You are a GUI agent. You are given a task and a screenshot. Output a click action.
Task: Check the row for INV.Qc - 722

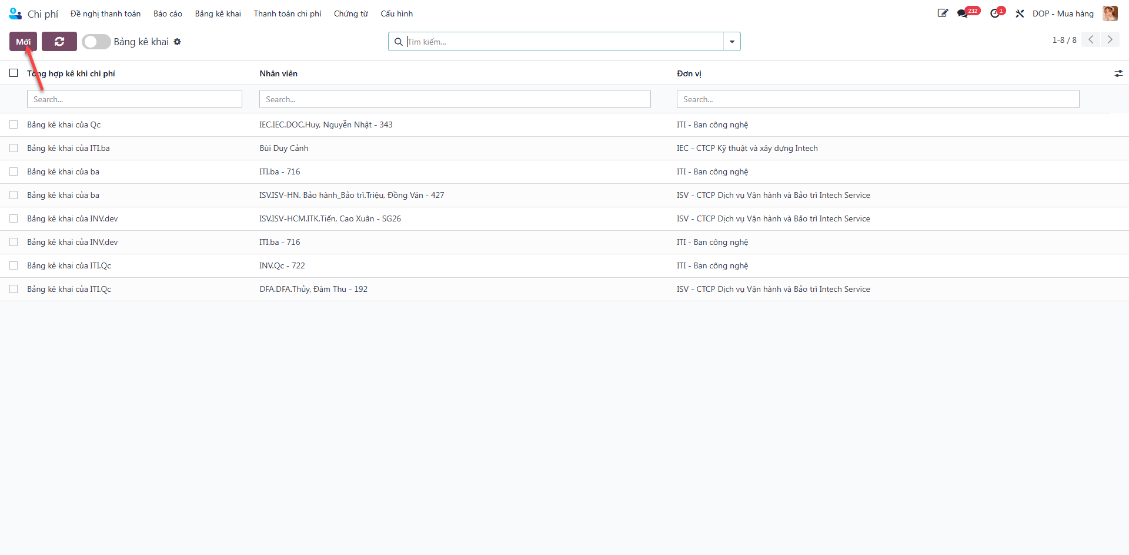(14, 265)
